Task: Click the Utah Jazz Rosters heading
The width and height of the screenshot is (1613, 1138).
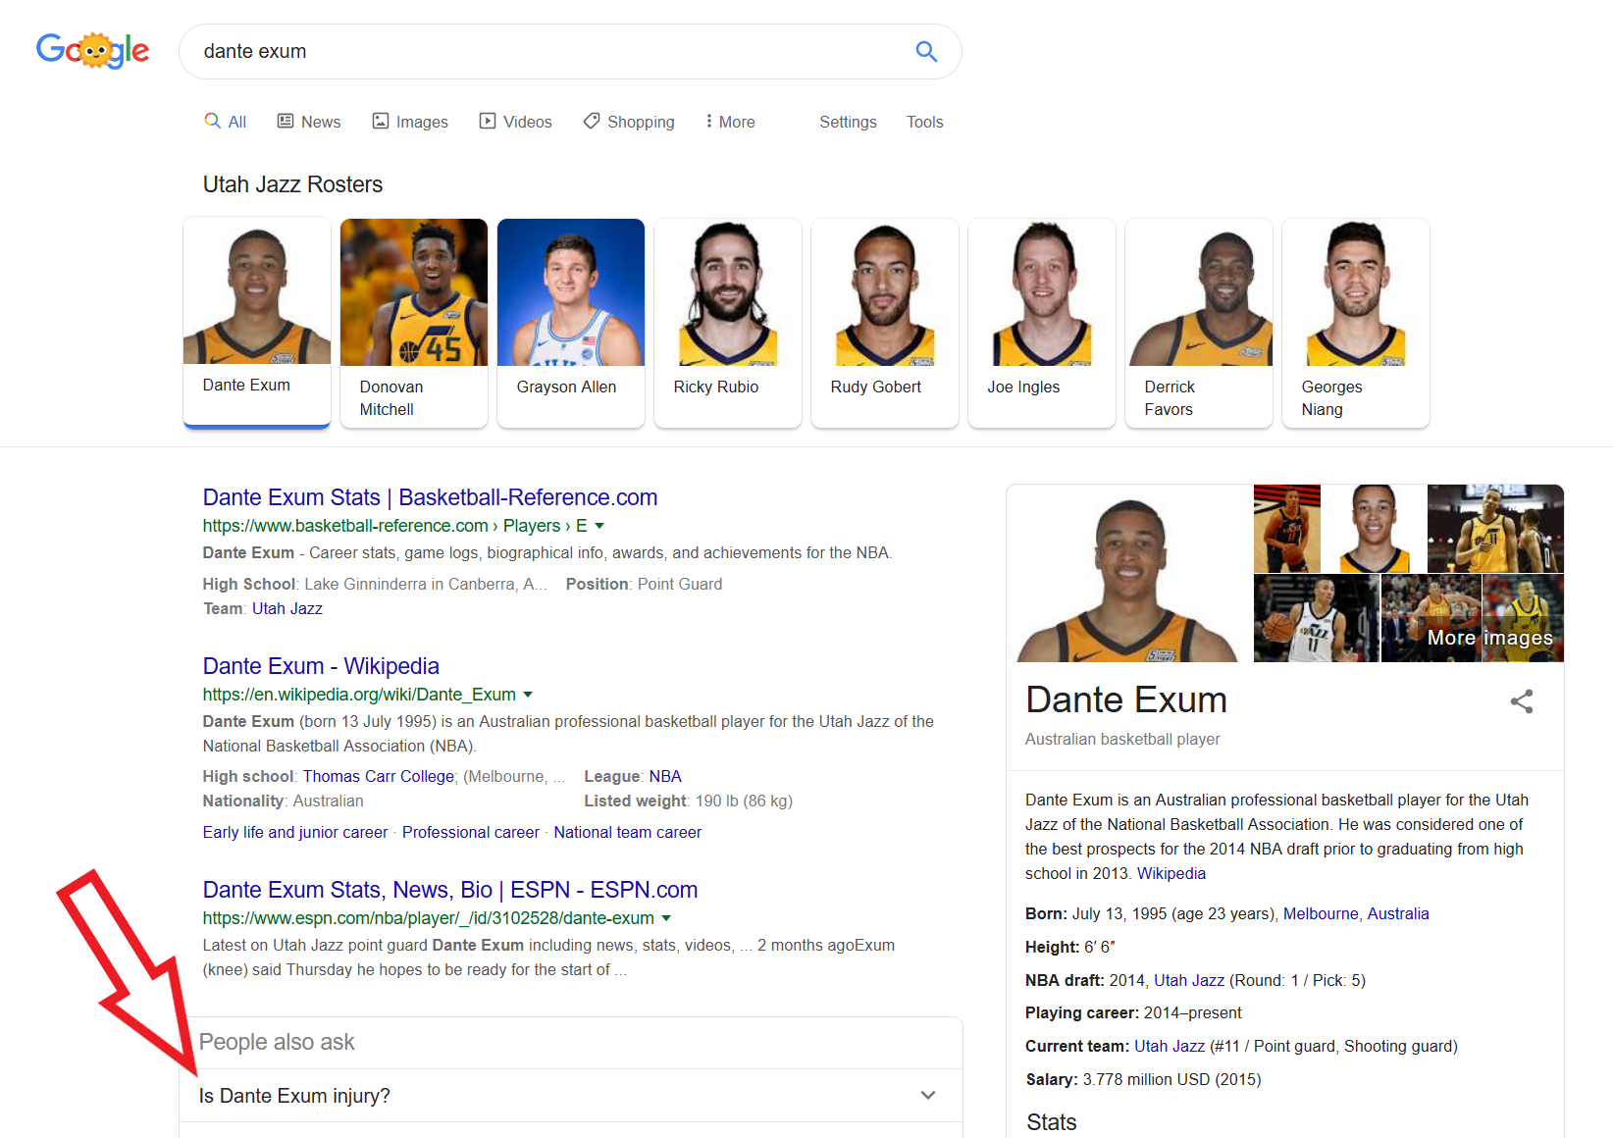Action: coord(292,184)
